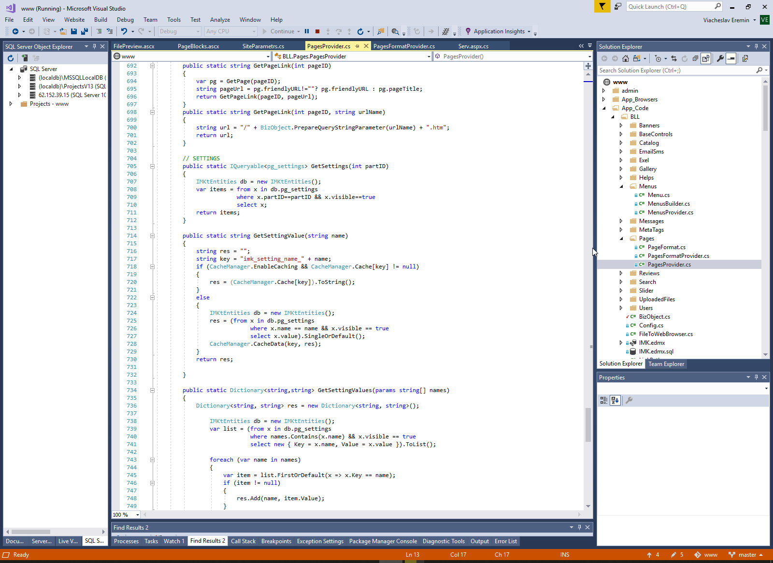Toggle auto-hide pin on Find Results 2
The height and width of the screenshot is (563, 773).
tap(579, 527)
